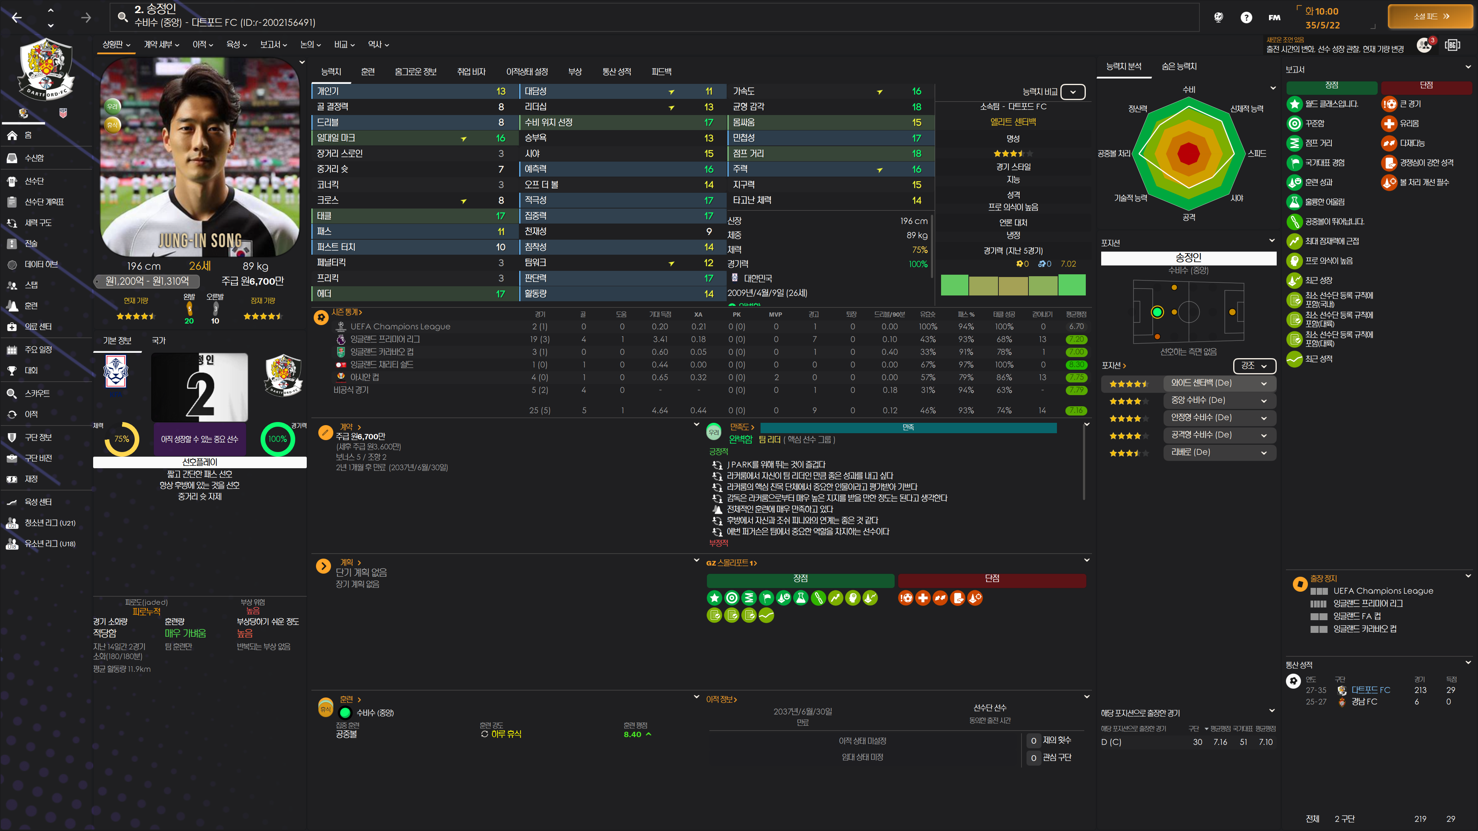Viewport: 1478px width, 831px height.
Task: Switch to the 통산 성적 tab
Action: coord(617,72)
